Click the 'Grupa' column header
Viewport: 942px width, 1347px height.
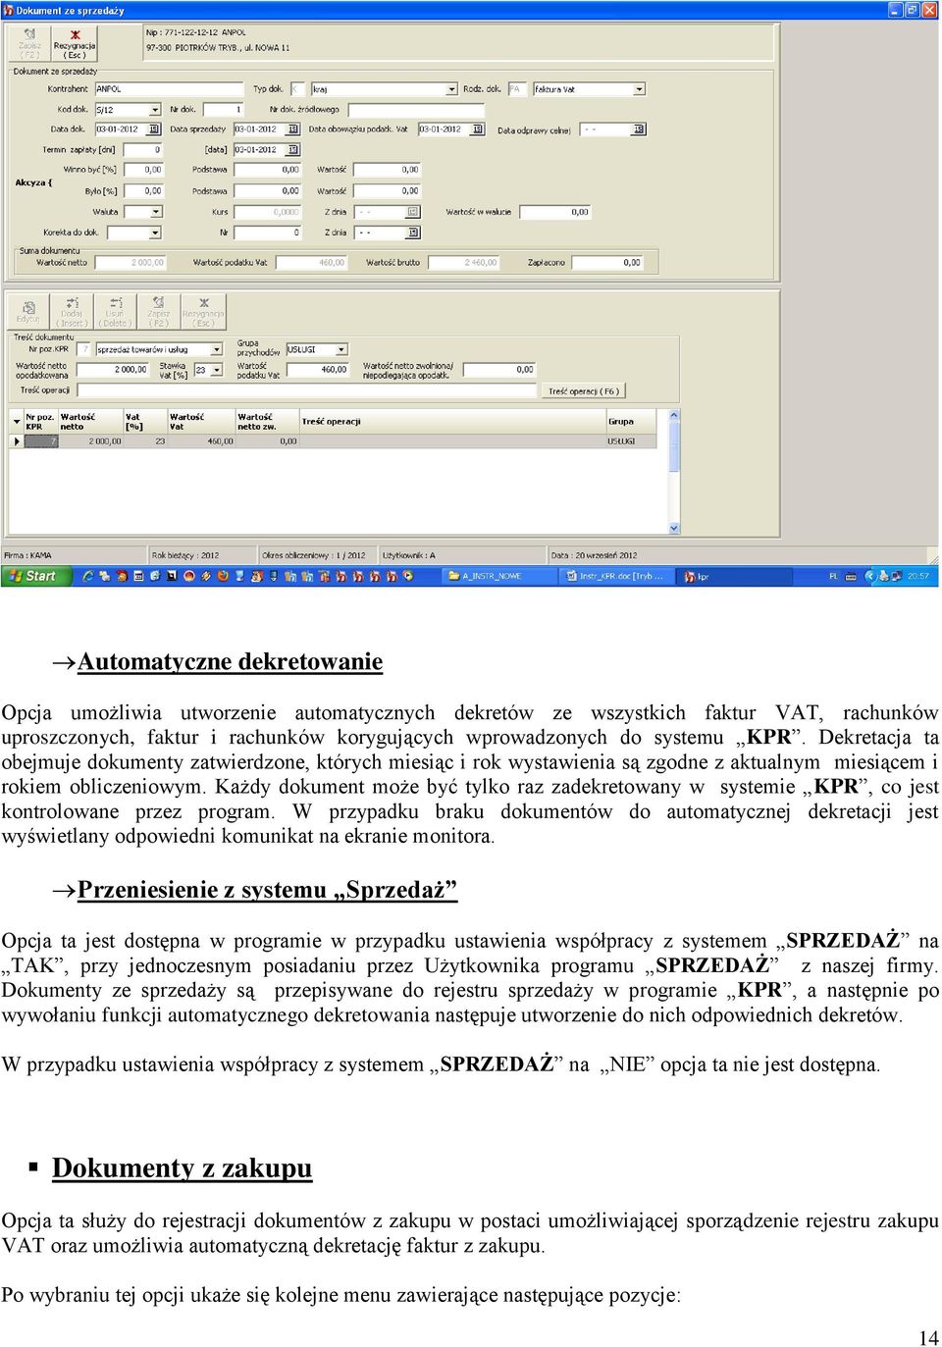pos(636,422)
